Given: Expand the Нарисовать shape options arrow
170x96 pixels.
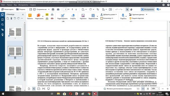Looking at the screenshot, I should click(43, 16).
